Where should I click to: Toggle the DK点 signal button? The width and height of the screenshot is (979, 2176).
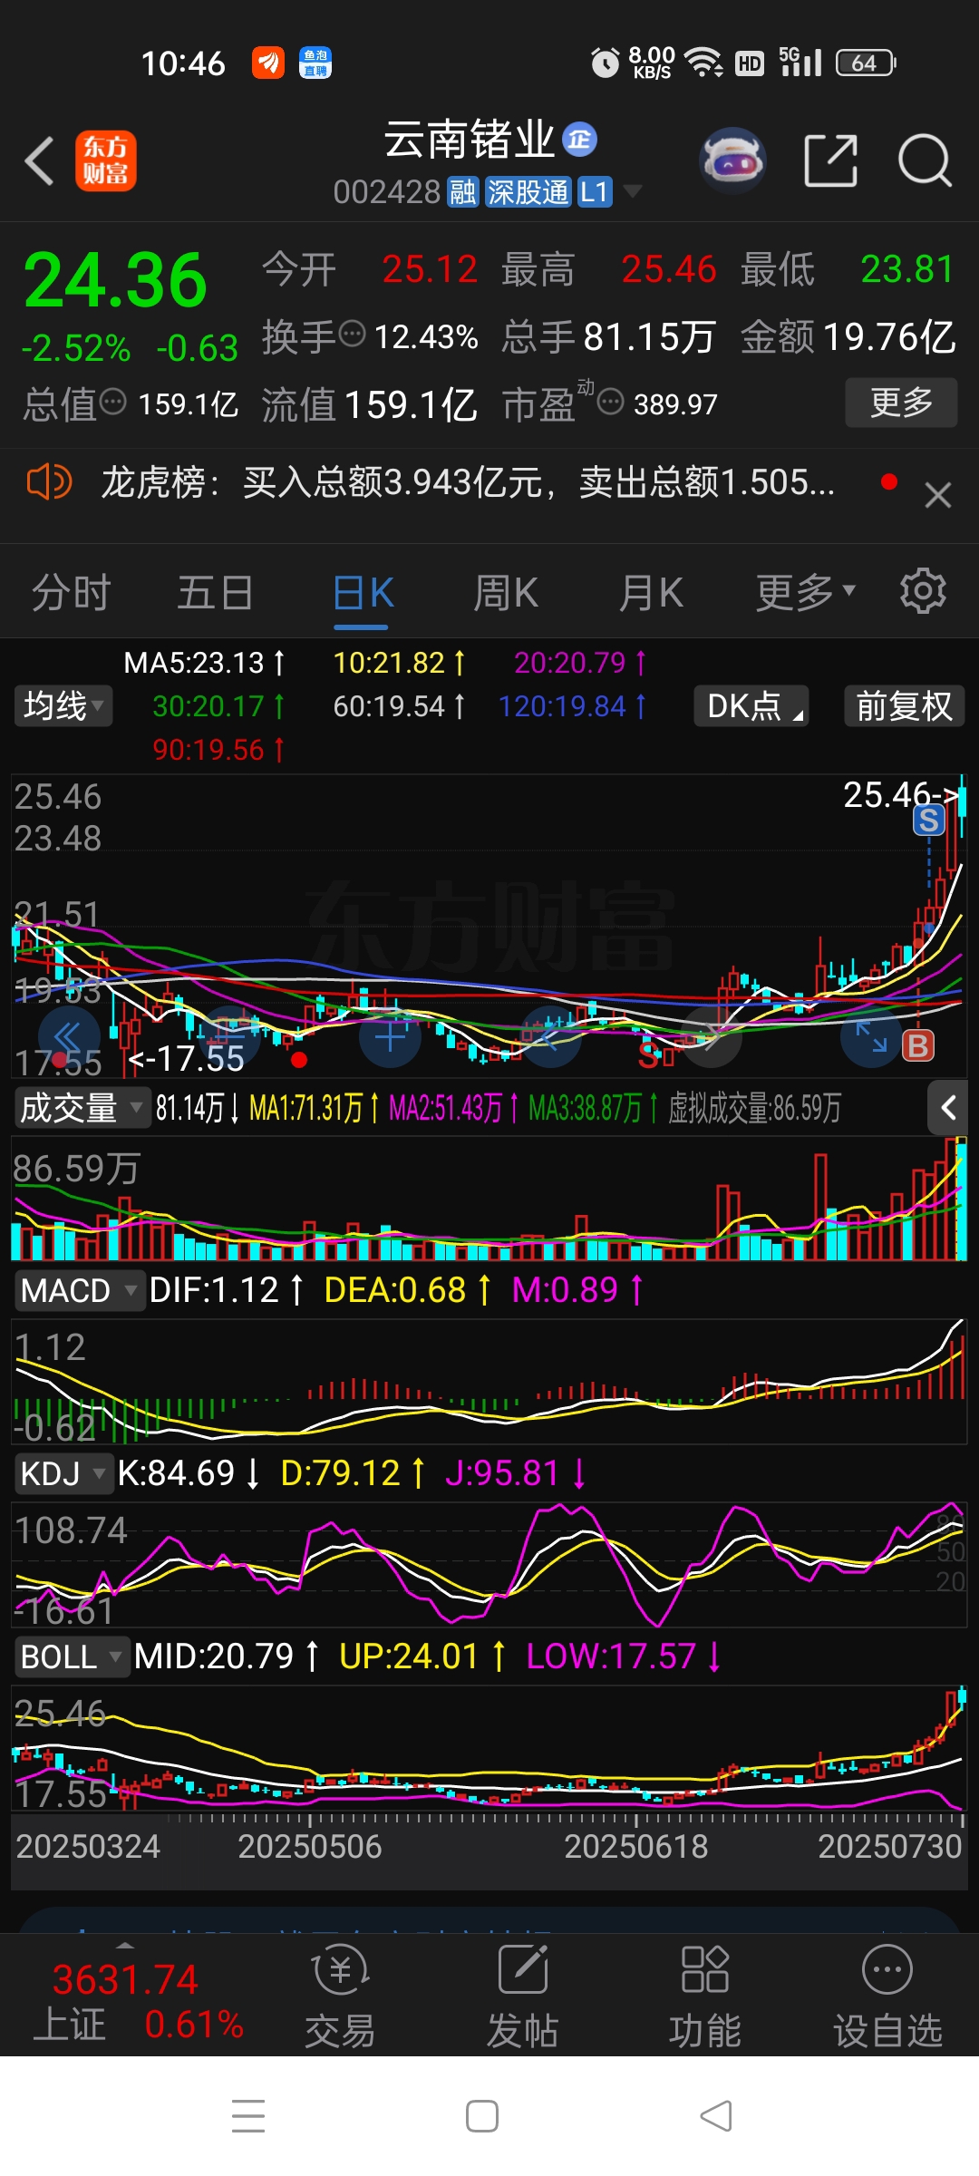click(751, 705)
